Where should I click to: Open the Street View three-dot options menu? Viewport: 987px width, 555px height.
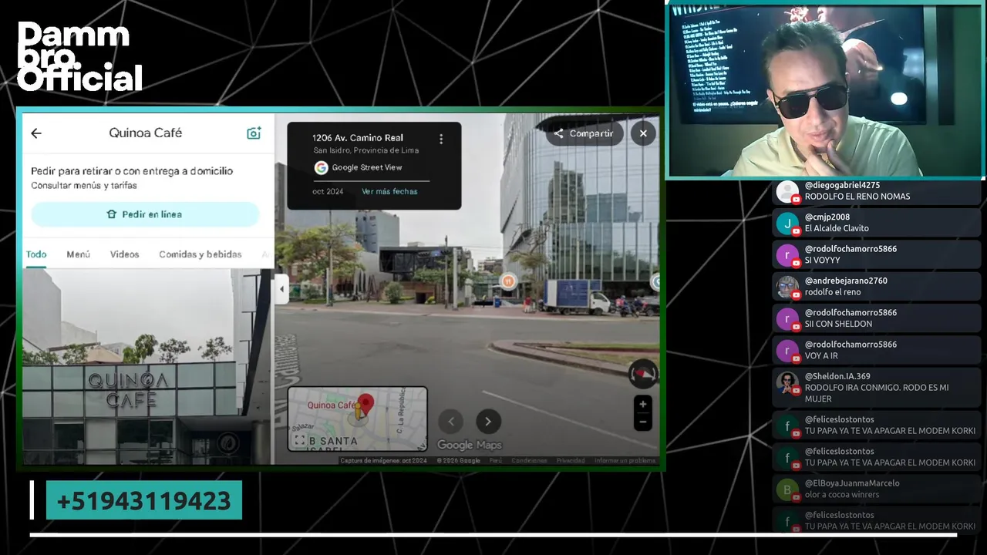coord(441,139)
